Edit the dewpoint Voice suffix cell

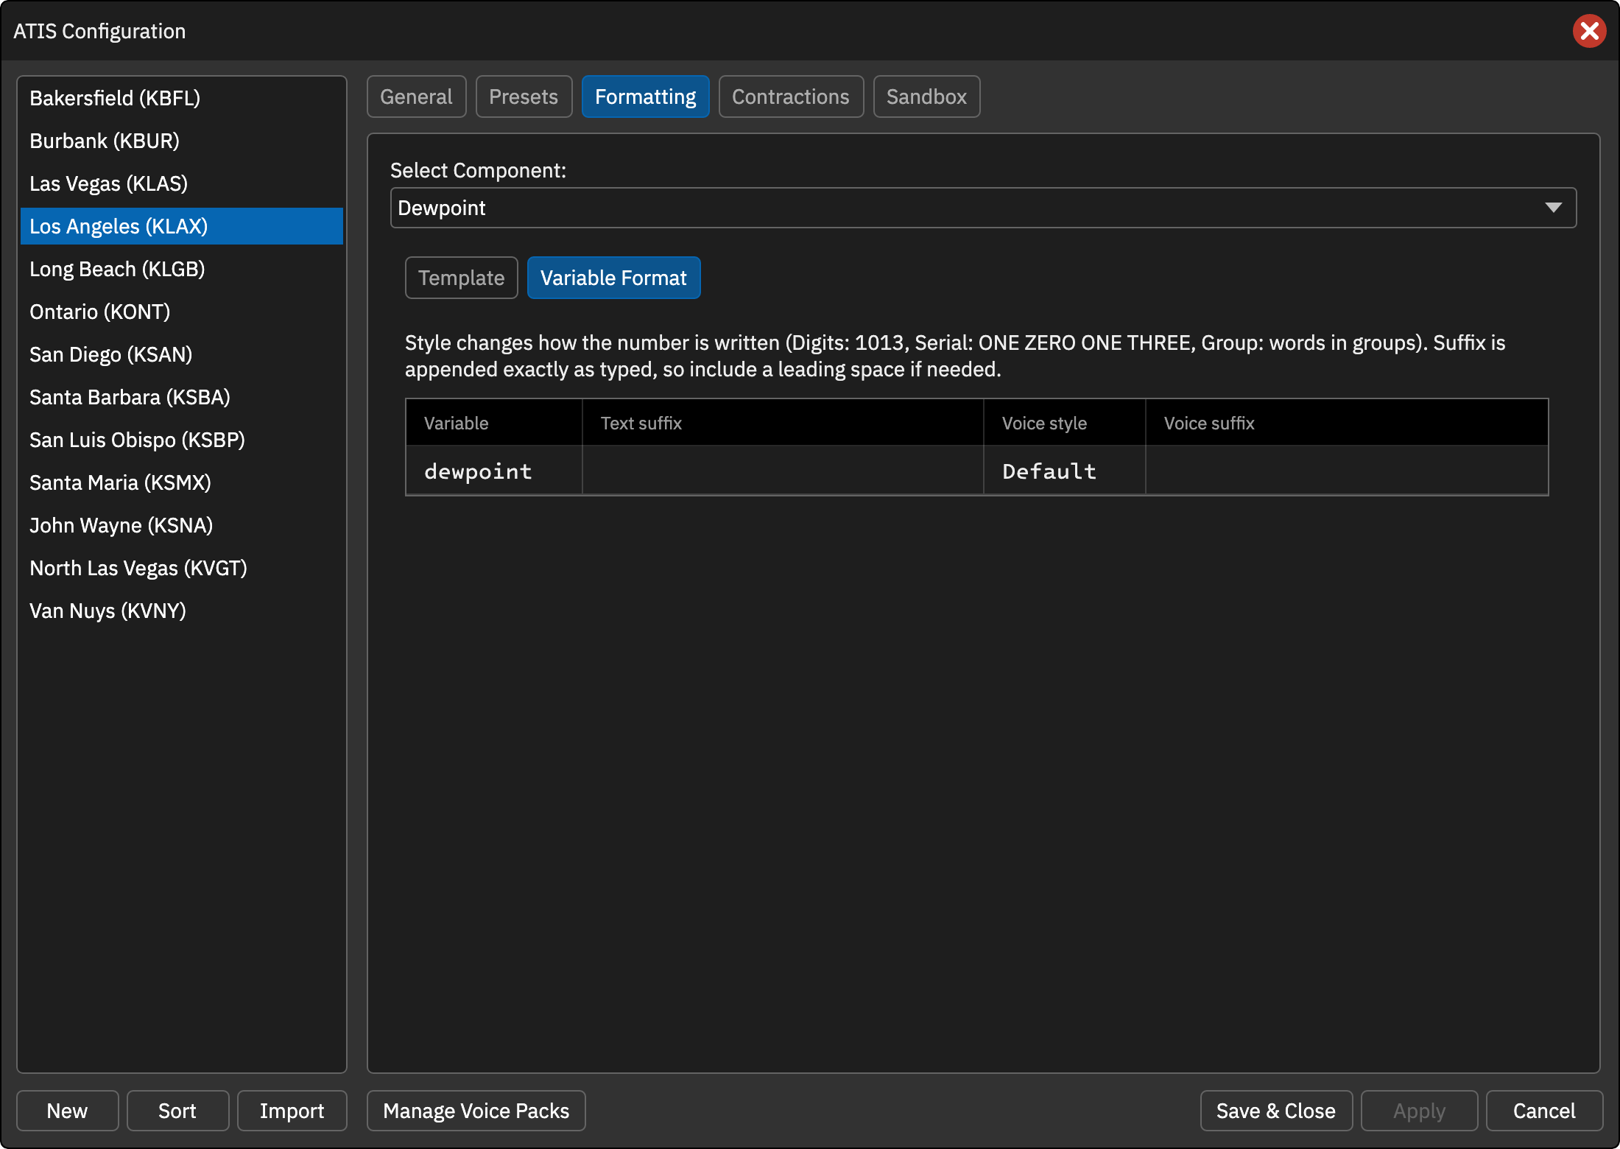click(x=1347, y=471)
